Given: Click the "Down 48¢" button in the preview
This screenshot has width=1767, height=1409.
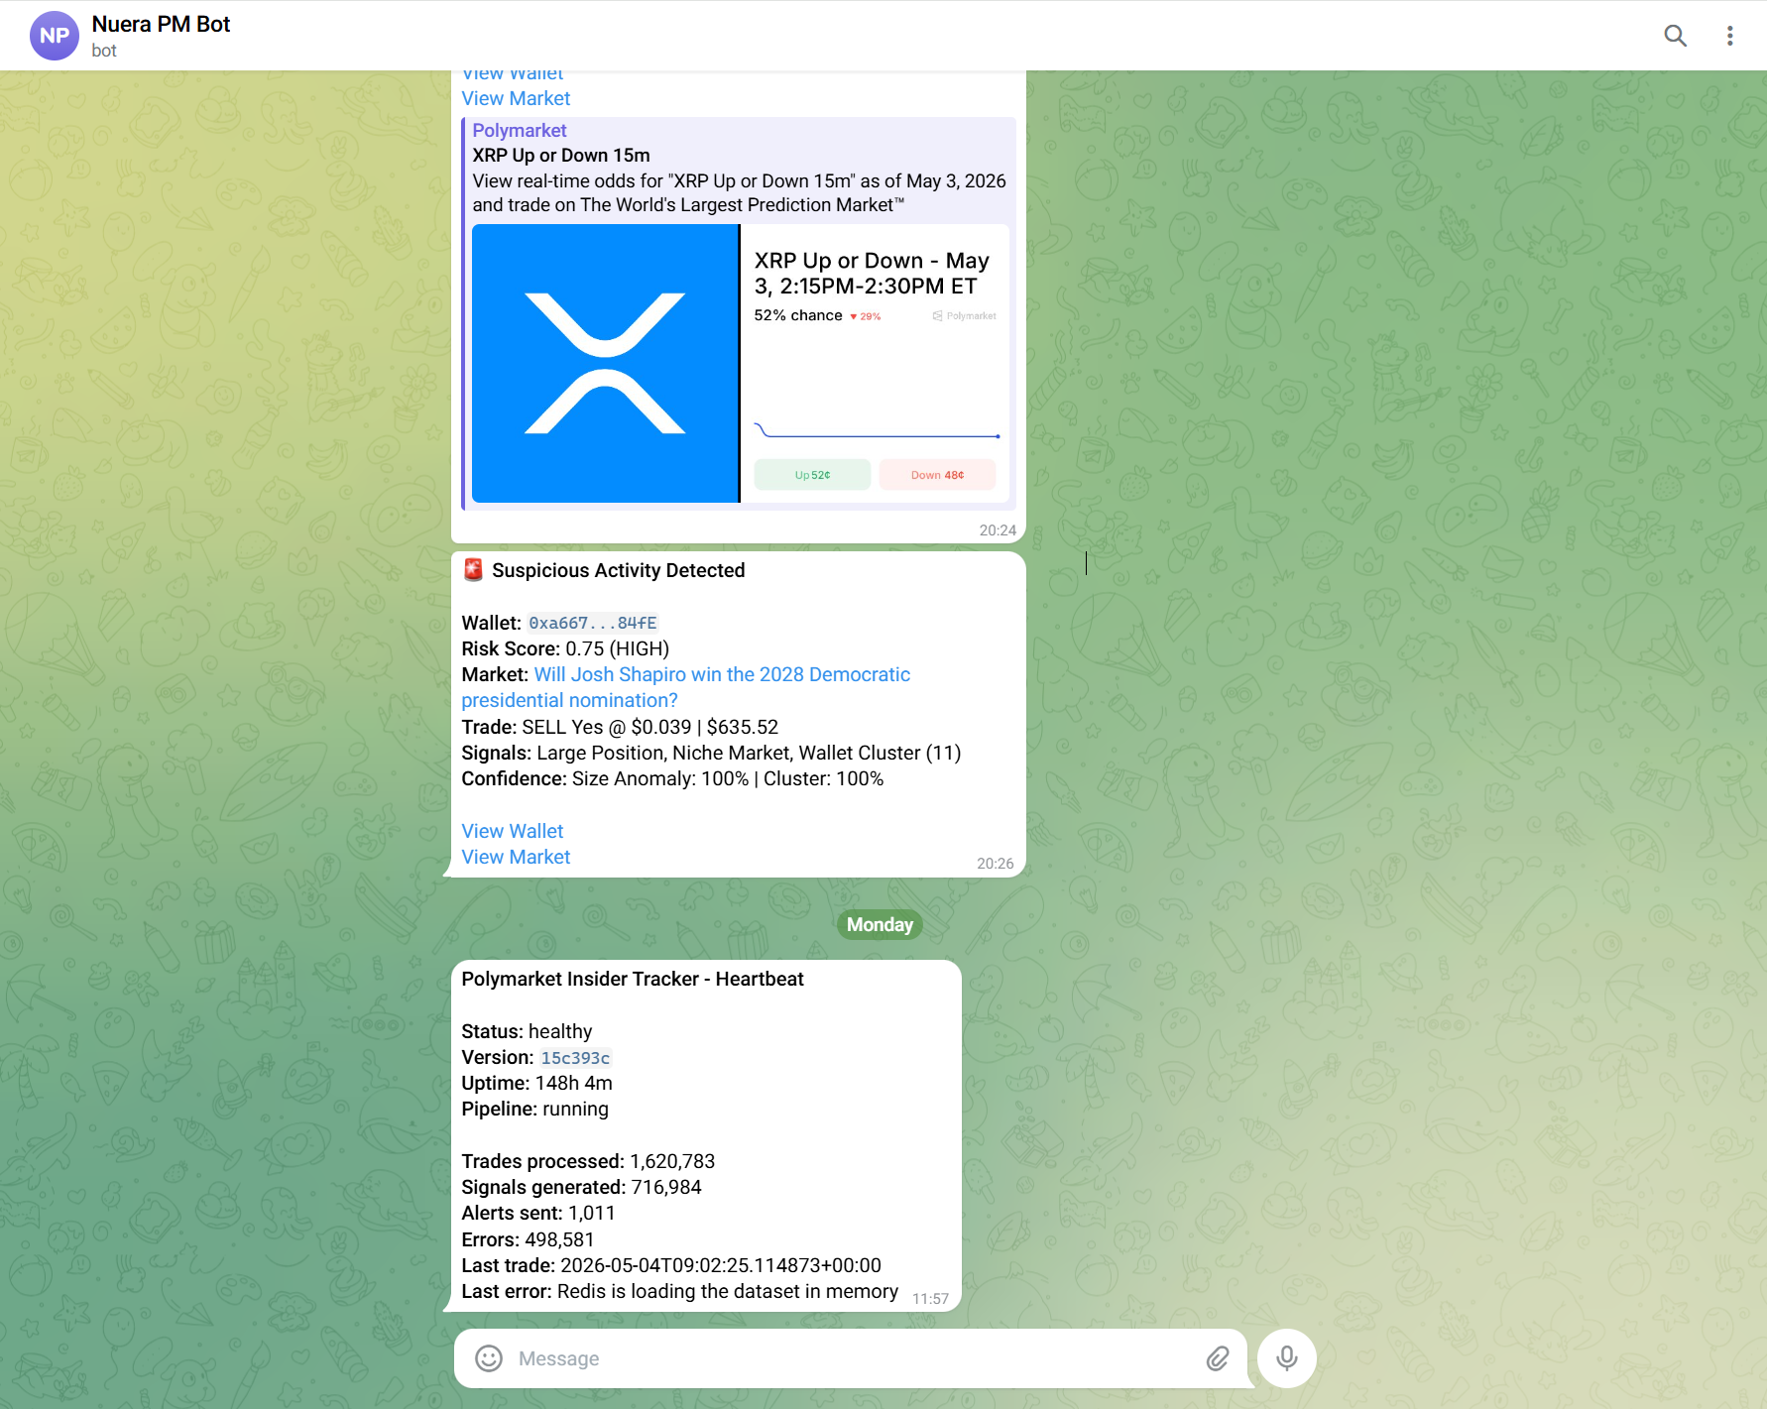Looking at the screenshot, I should (x=937, y=475).
